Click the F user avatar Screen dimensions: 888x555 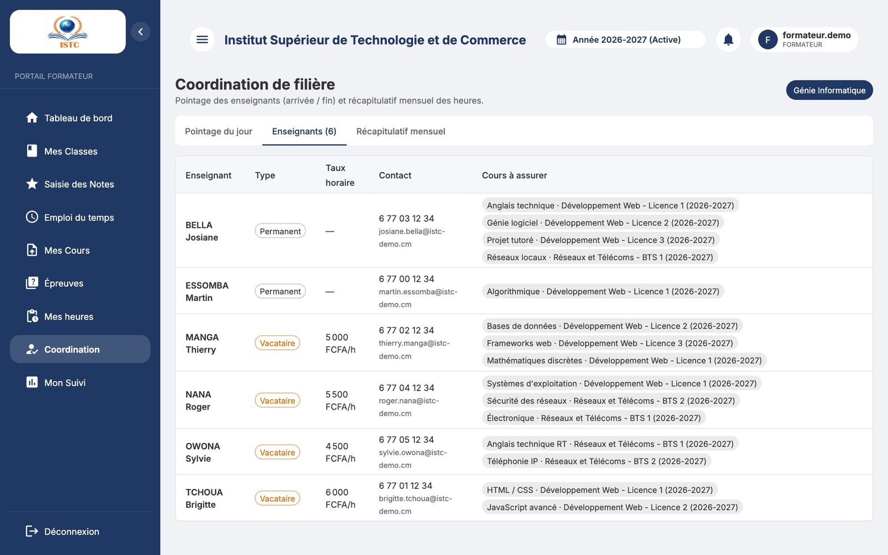[768, 40]
